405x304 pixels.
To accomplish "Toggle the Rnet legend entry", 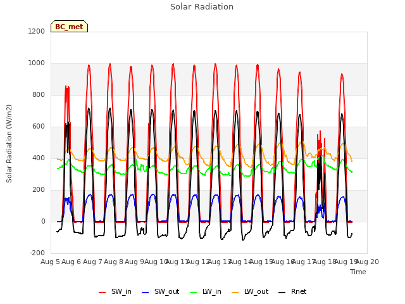I will click(292, 291).
